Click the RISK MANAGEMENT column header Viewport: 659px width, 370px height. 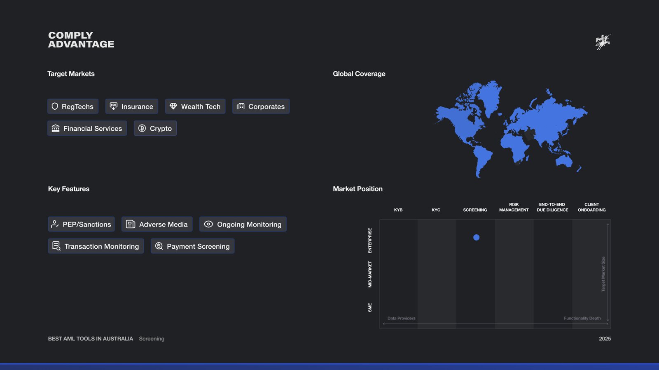tap(514, 207)
